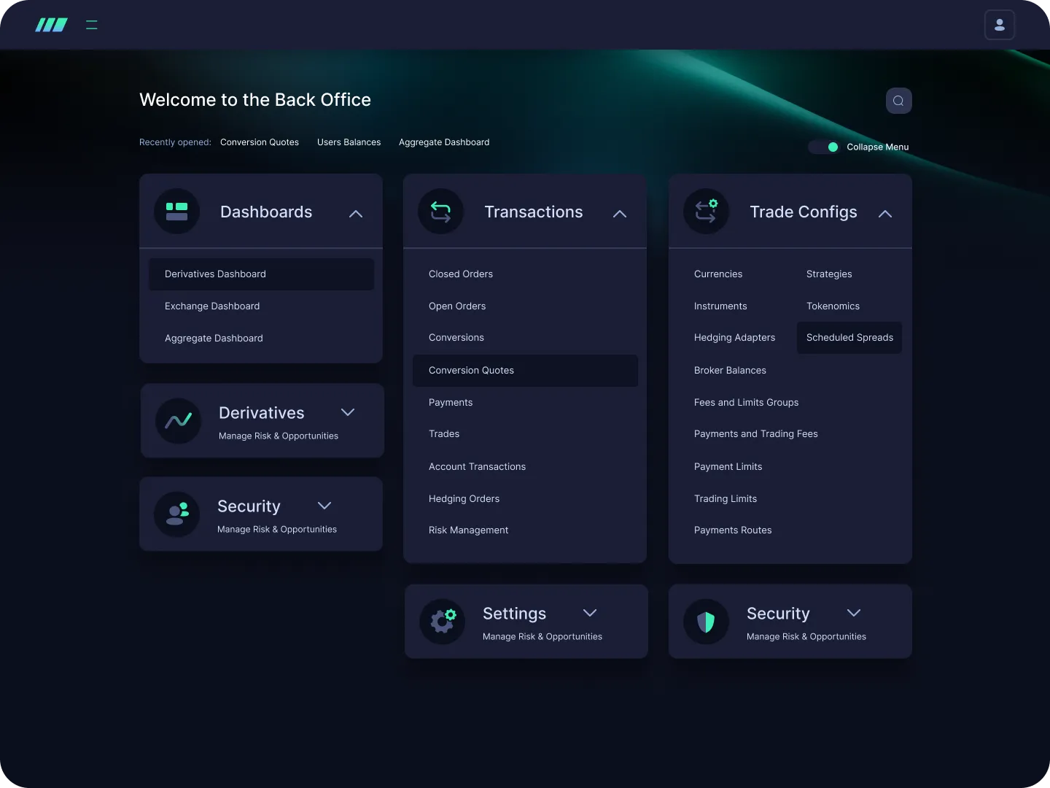The height and width of the screenshot is (788, 1050).
Task: Click the search icon button
Action: [898, 101]
